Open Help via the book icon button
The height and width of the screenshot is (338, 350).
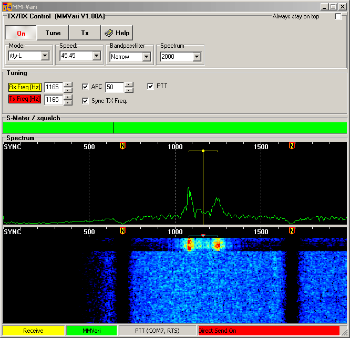[x=117, y=33]
